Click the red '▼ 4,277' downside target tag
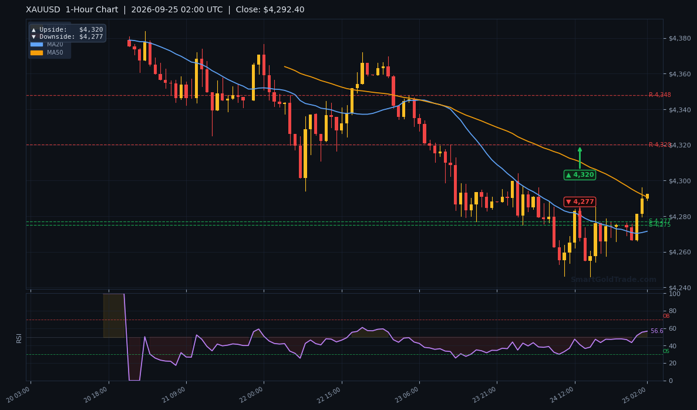The image size is (697, 410). pos(580,202)
